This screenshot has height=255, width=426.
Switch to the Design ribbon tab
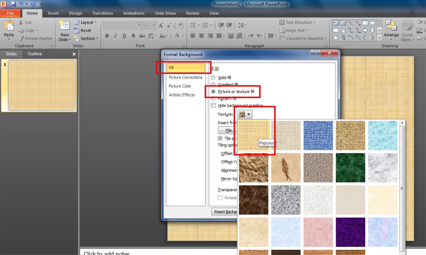(x=76, y=13)
